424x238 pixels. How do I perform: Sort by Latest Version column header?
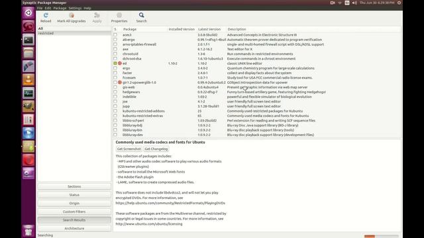211,29
